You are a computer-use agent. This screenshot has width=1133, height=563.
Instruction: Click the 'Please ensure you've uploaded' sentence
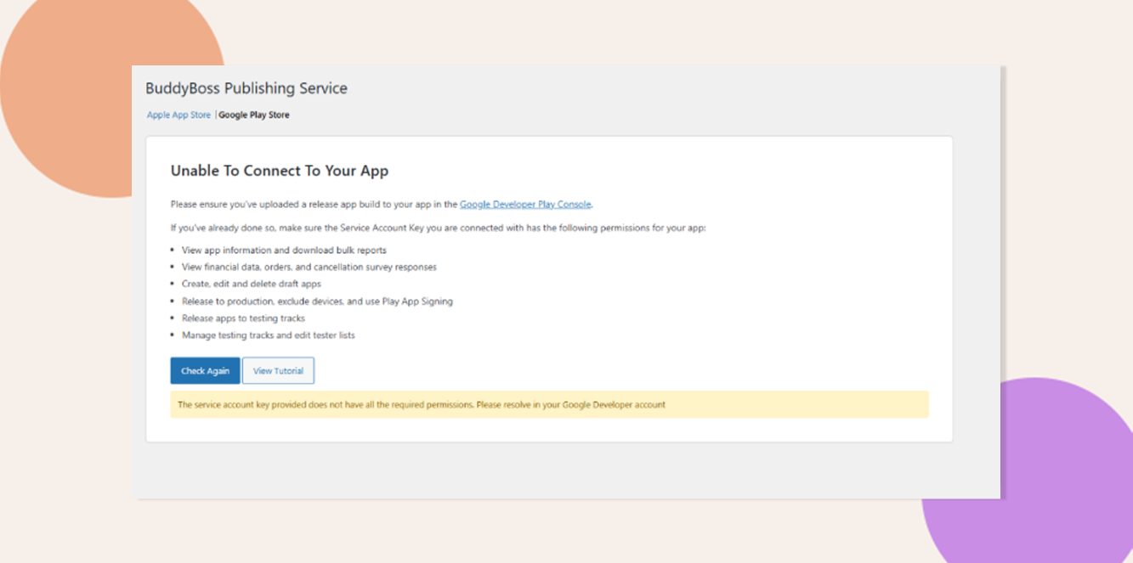tap(382, 204)
